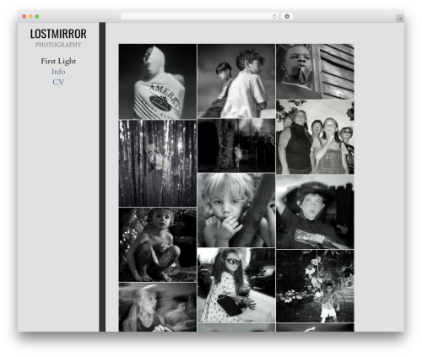Image resolution: width=422 pixels, height=357 pixels.
Task: Open the blonde child close-up portrait
Action: [x=236, y=210]
